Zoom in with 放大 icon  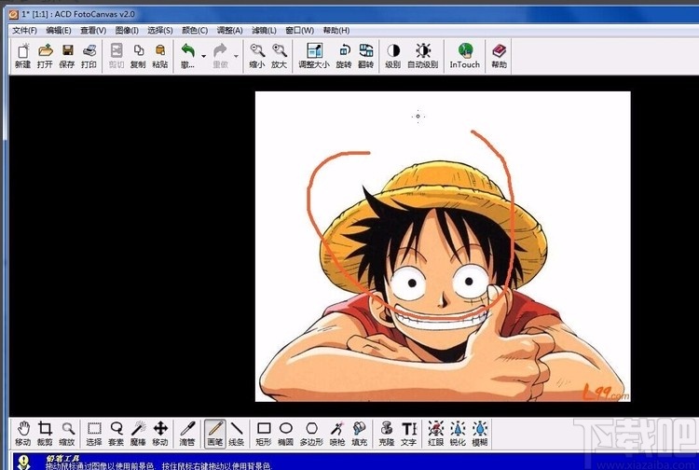(279, 56)
